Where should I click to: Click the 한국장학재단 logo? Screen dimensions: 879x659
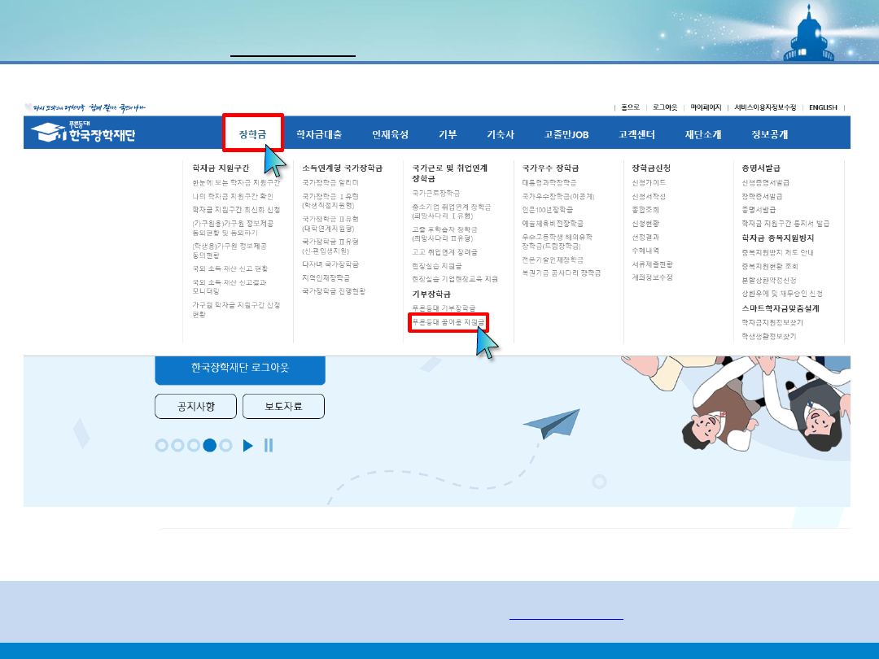84,133
